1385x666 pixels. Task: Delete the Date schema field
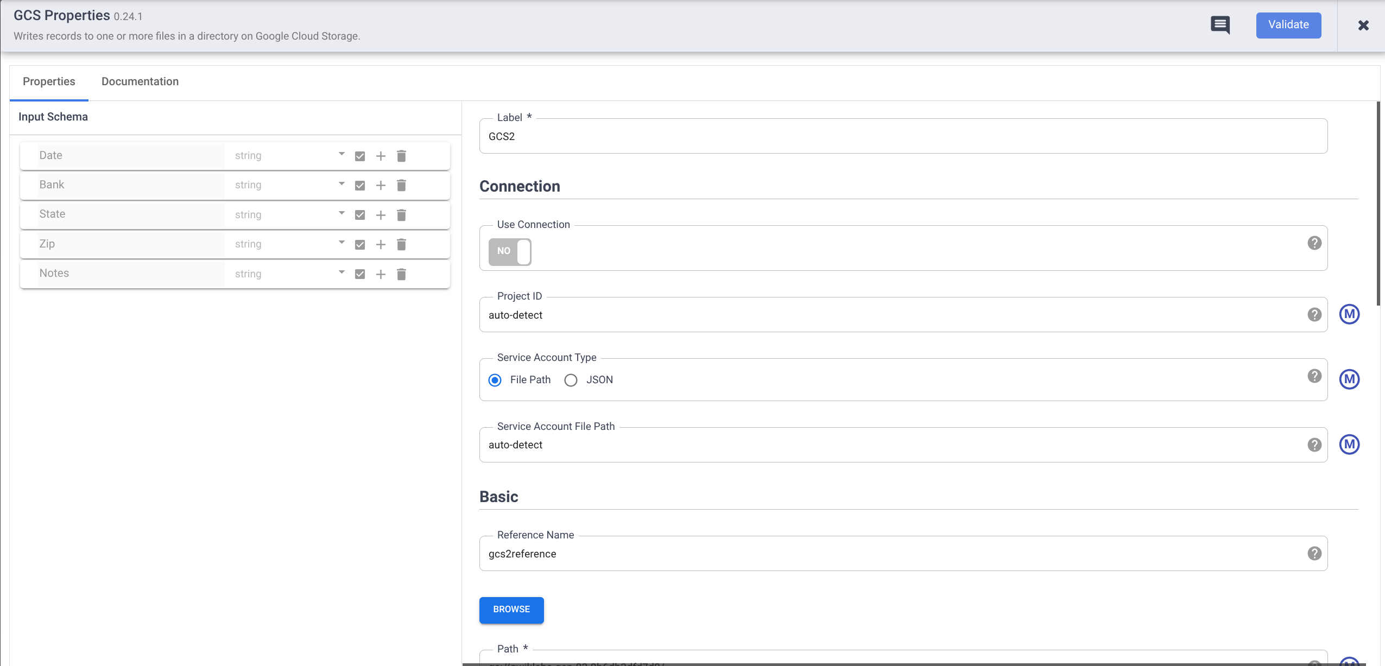[402, 156]
